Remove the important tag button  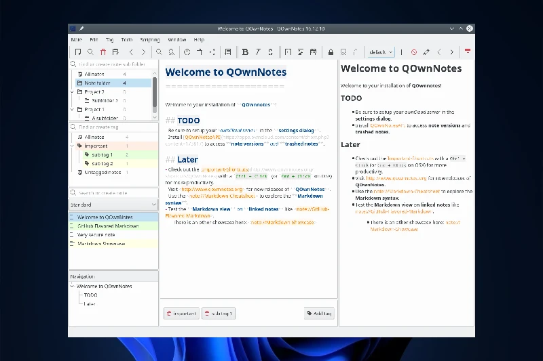click(x=181, y=314)
